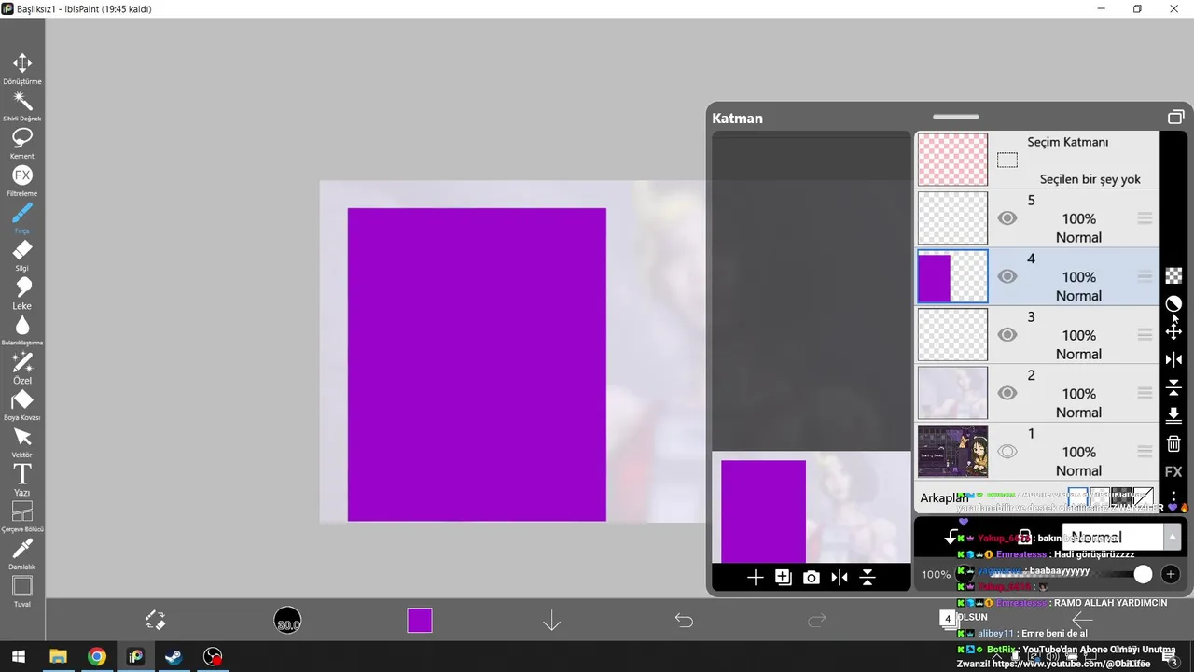Viewport: 1194px width, 672px height.
Task: Open layers button showing number 4
Action: pyautogui.click(x=949, y=619)
